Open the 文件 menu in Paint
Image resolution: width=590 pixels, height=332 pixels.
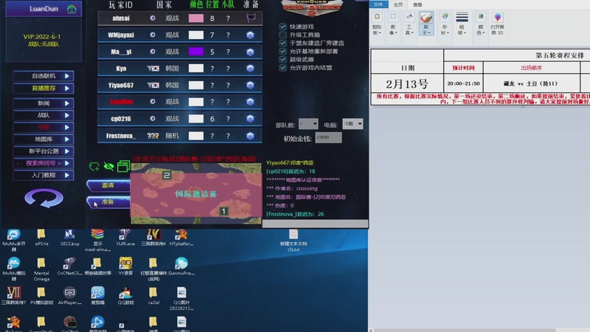378,4
